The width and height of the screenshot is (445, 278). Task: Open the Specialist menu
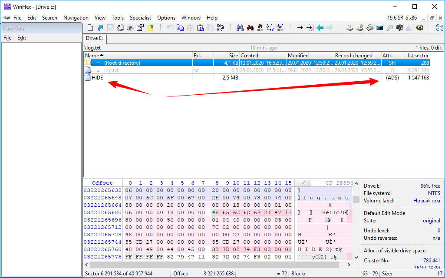click(141, 18)
